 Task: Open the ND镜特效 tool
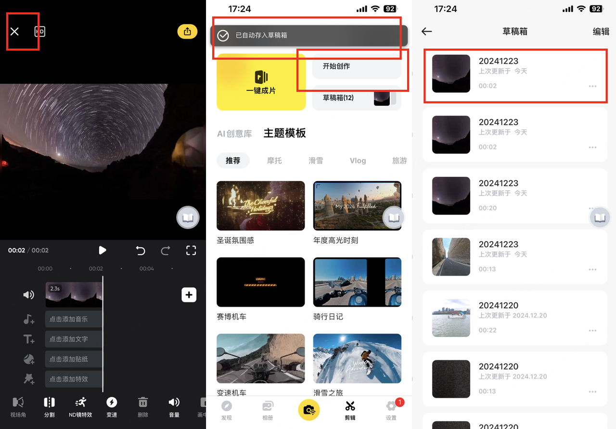[x=80, y=406]
